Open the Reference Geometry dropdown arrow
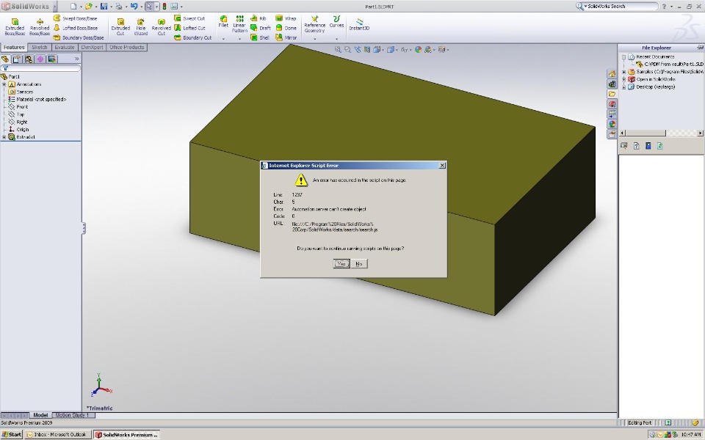 314,39
